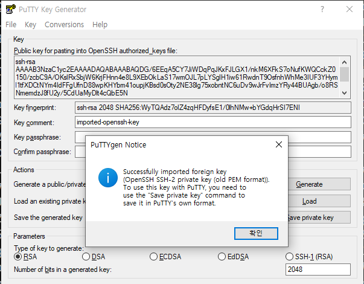Close the PuTTYgen Notice dialog
Screen dimensions: 364x284
279,144
